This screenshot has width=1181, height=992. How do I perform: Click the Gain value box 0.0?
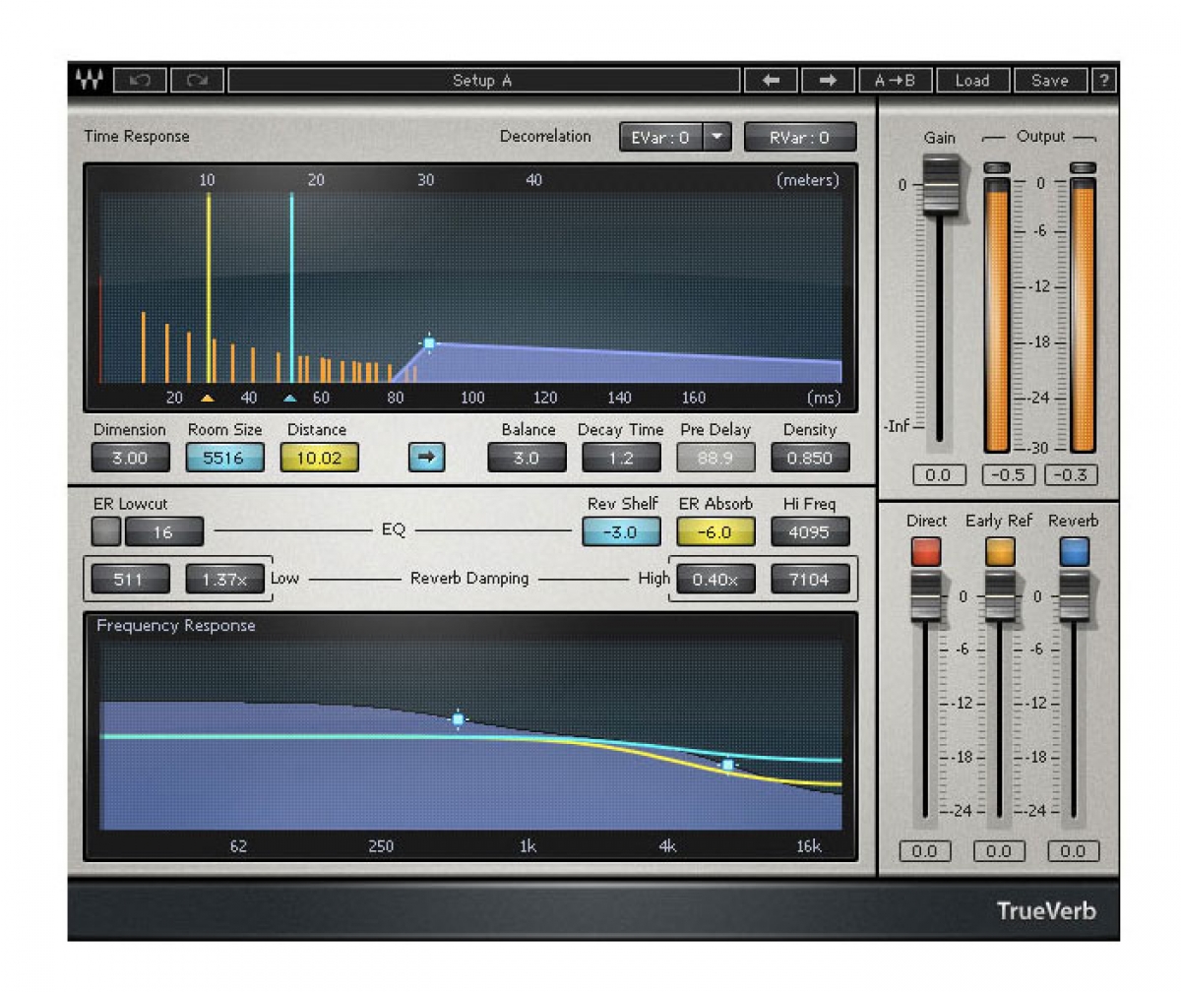tap(939, 475)
